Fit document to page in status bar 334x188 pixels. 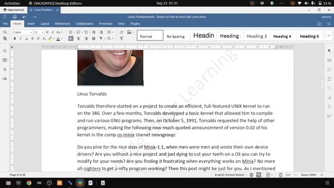pyautogui.click(x=281, y=175)
